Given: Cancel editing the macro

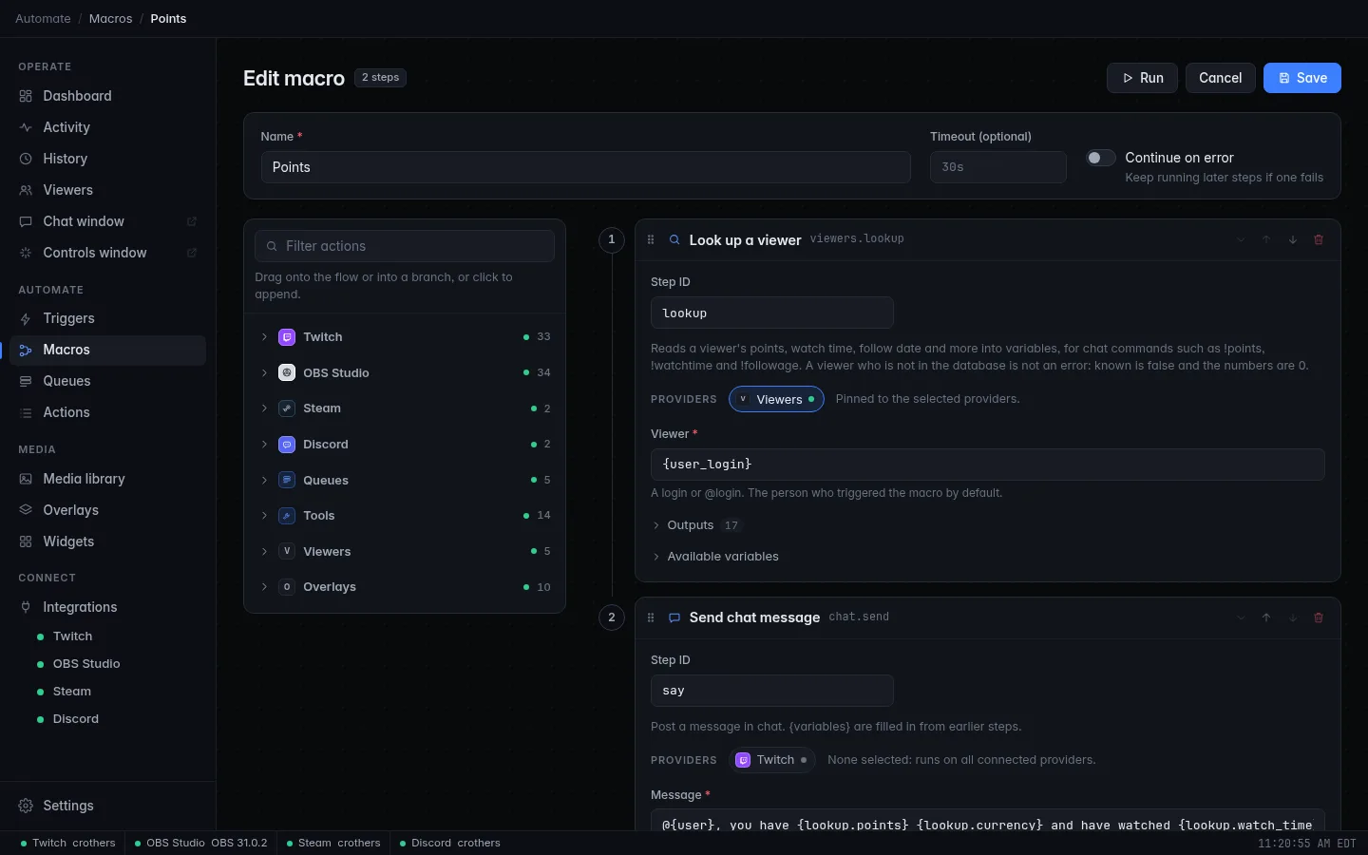Looking at the screenshot, I should 1220,78.
